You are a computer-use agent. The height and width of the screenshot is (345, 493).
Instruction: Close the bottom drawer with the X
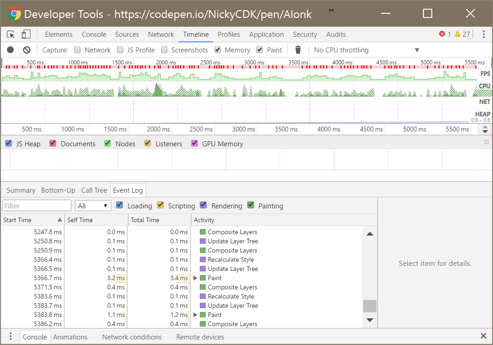tap(484, 336)
